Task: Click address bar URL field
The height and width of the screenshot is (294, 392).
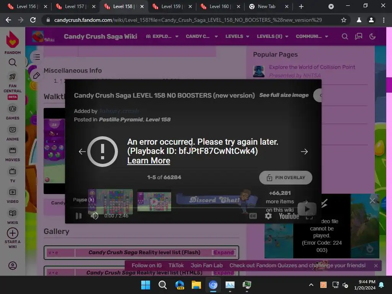Action: pyautogui.click(x=188, y=20)
